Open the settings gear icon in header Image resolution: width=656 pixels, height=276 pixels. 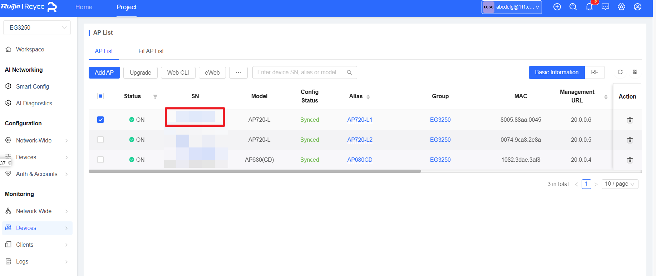pyautogui.click(x=621, y=7)
